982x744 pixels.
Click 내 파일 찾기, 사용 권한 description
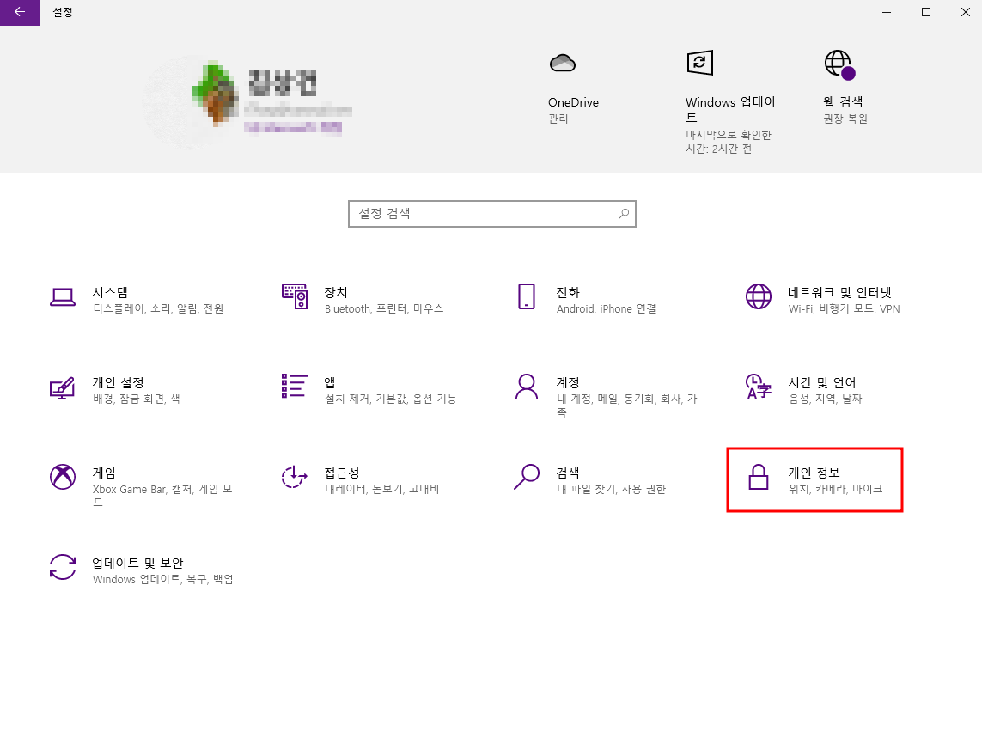(611, 489)
